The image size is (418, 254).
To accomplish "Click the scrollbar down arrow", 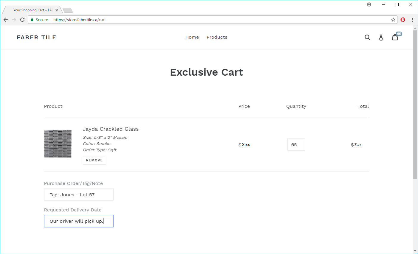I will 415,251.
